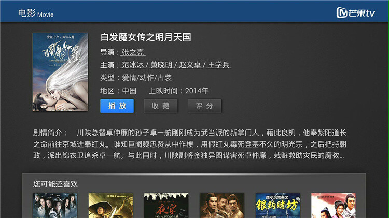
Task: Open director link 张之亮
Action: click(x=133, y=52)
